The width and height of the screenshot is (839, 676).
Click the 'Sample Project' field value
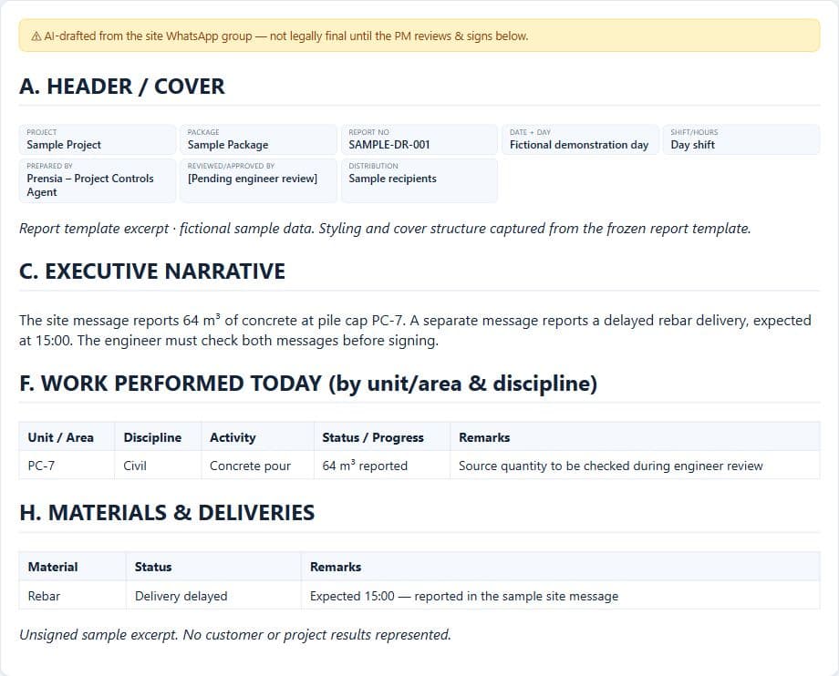[64, 145]
